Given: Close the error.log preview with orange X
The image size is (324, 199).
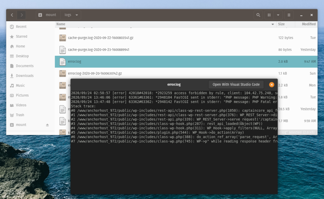Looking at the screenshot, I should tap(271, 85).
